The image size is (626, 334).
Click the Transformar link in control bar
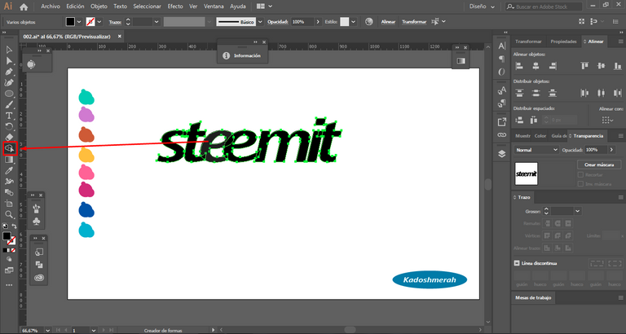click(414, 22)
